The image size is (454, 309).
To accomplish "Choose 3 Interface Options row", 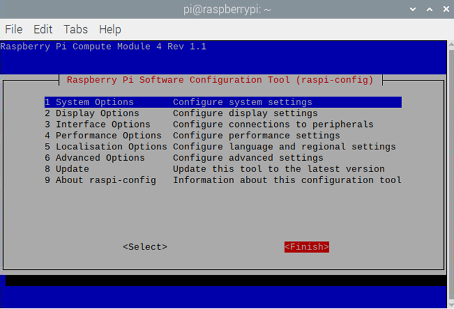I will pos(223,125).
